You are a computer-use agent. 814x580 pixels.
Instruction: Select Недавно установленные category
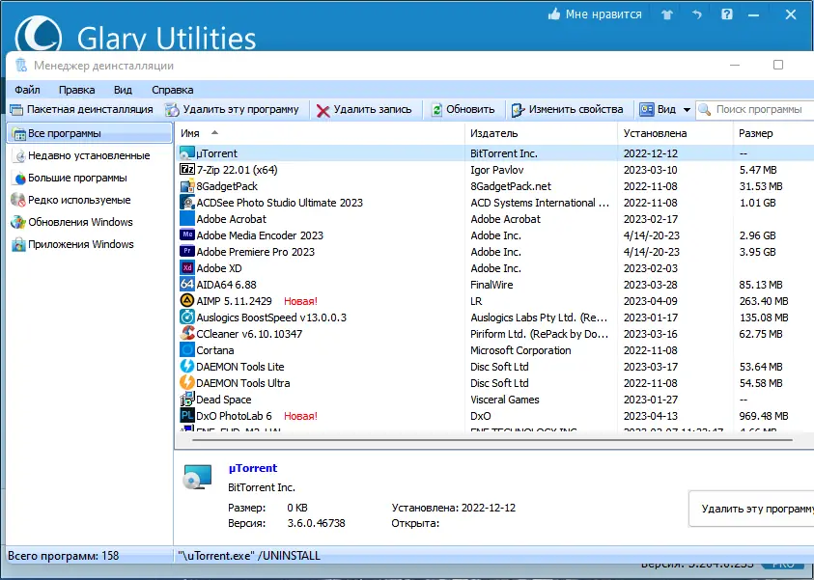pos(89,155)
